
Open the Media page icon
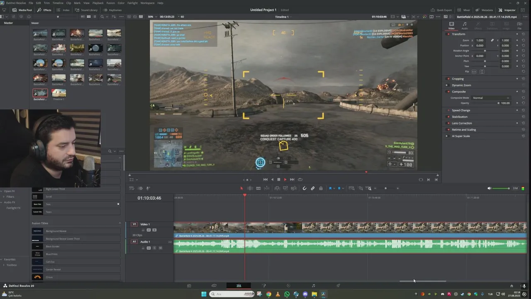click(x=189, y=286)
